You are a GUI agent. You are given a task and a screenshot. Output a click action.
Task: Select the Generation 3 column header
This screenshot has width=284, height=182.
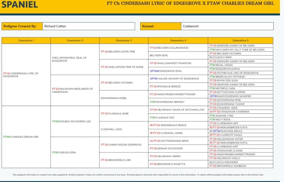124,40
